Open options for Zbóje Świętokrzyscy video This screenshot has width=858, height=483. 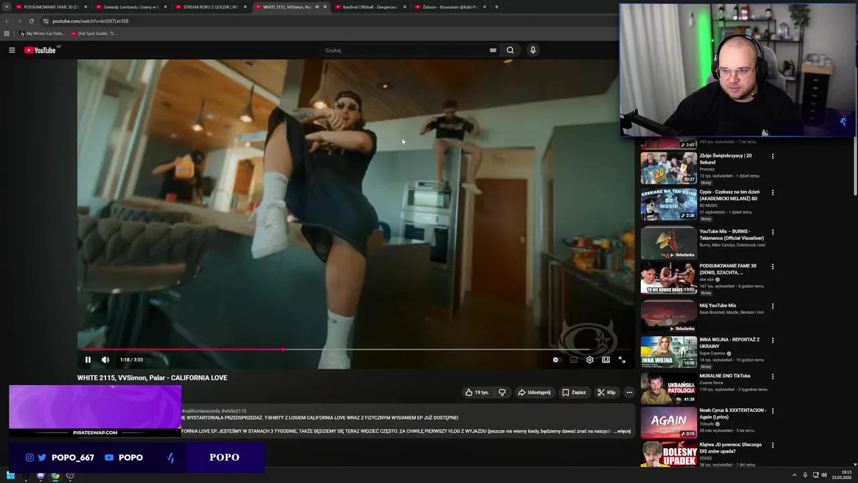[773, 156]
